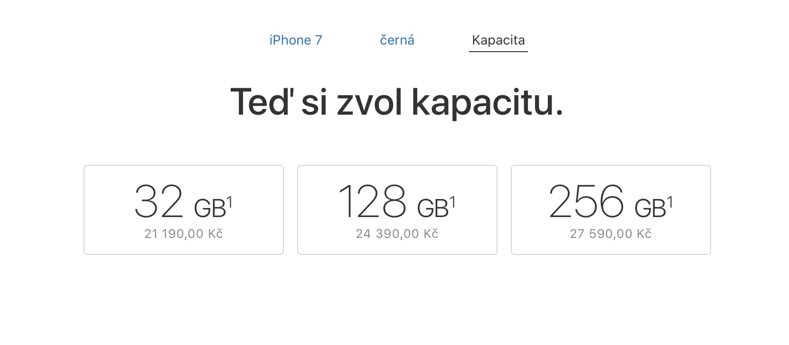Click the GB label next to 32
Viewport: 789px width, 345px height.
click(x=209, y=209)
